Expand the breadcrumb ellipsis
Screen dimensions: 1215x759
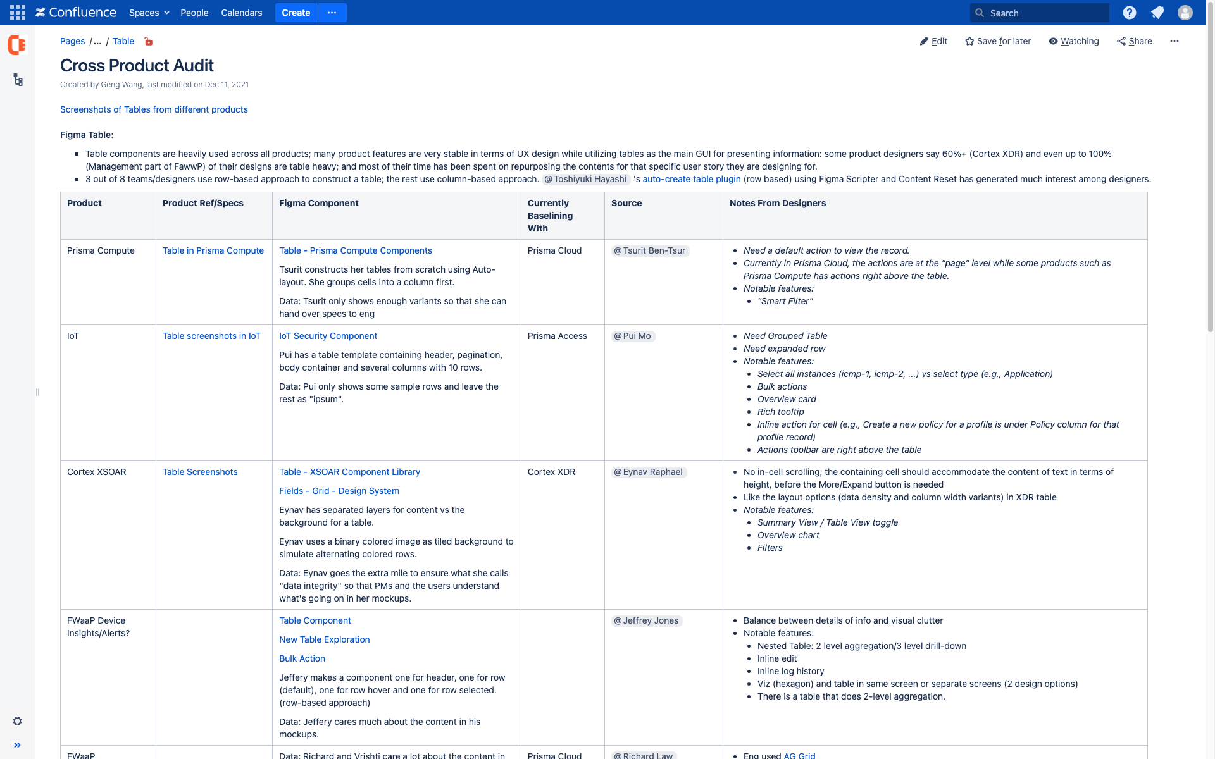97,41
